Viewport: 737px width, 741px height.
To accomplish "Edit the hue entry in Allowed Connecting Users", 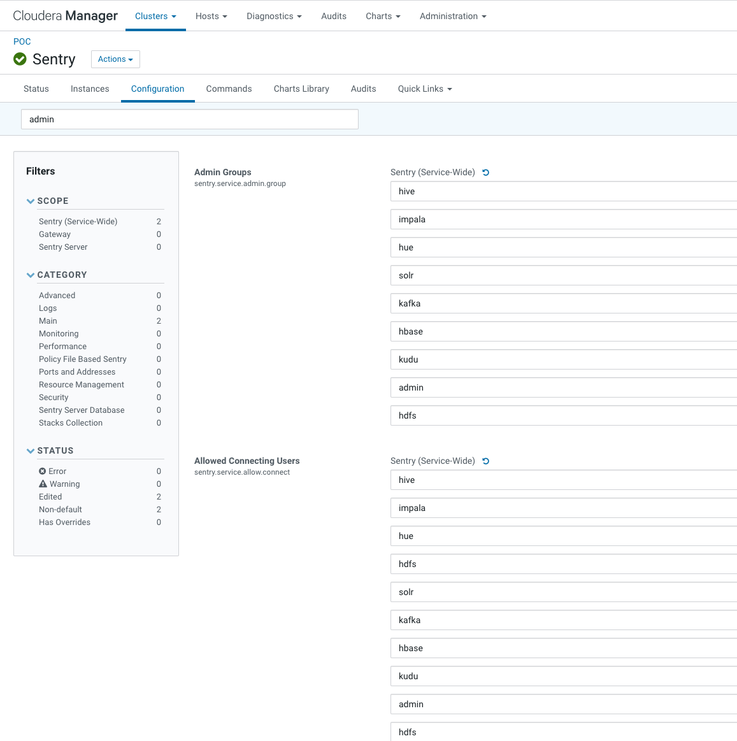I will [x=564, y=536].
